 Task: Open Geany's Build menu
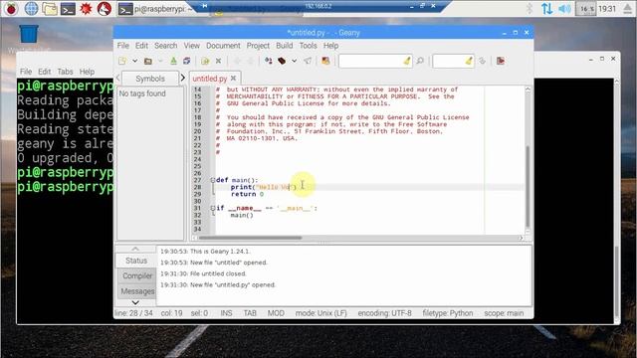click(x=285, y=46)
